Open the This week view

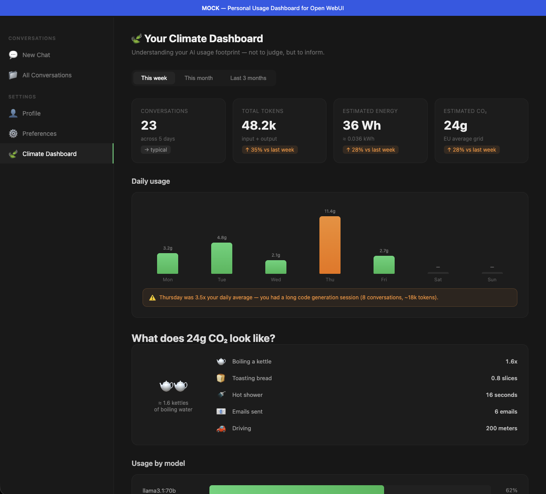pos(154,78)
